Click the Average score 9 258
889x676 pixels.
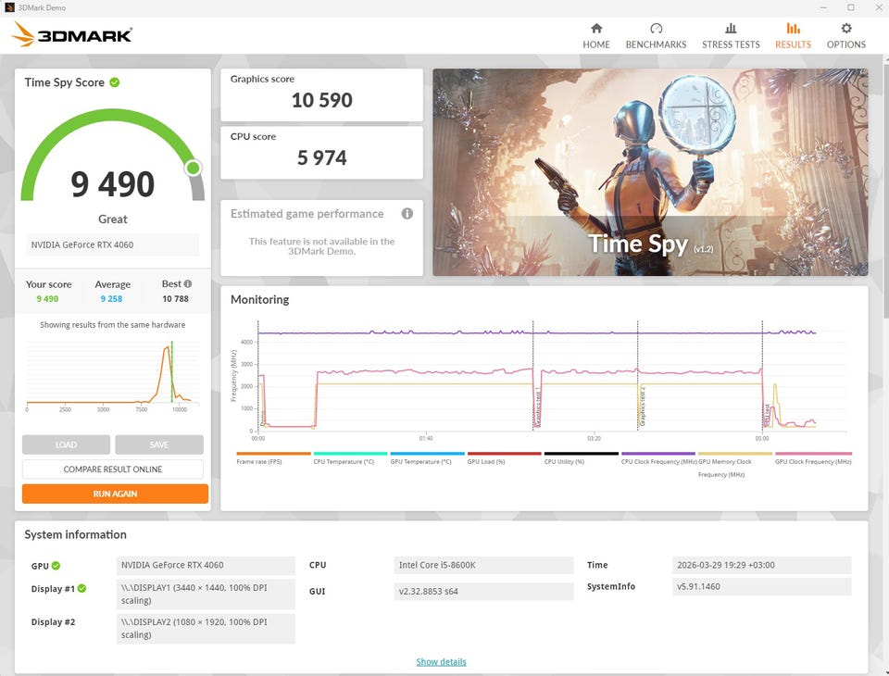coord(111,299)
